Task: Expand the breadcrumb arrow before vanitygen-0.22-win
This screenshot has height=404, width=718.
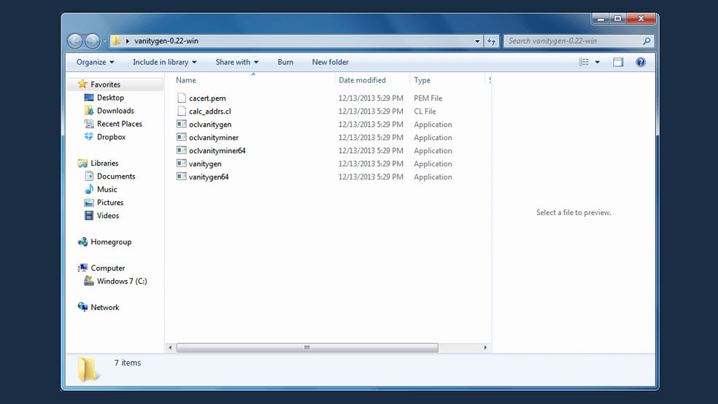Action: tap(127, 41)
